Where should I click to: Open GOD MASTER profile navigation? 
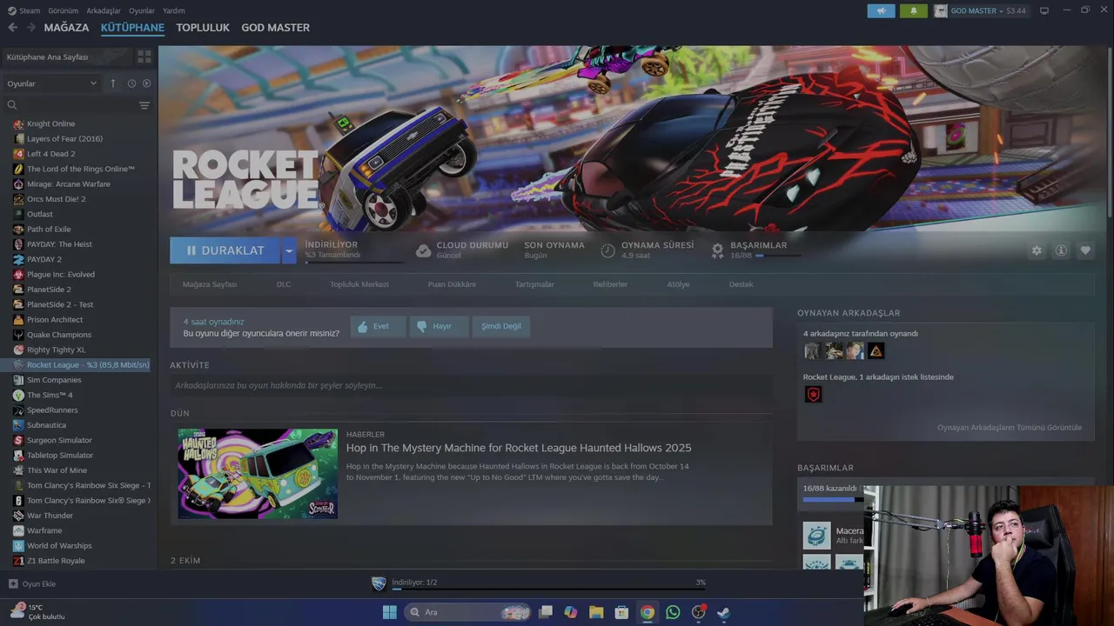[275, 28]
